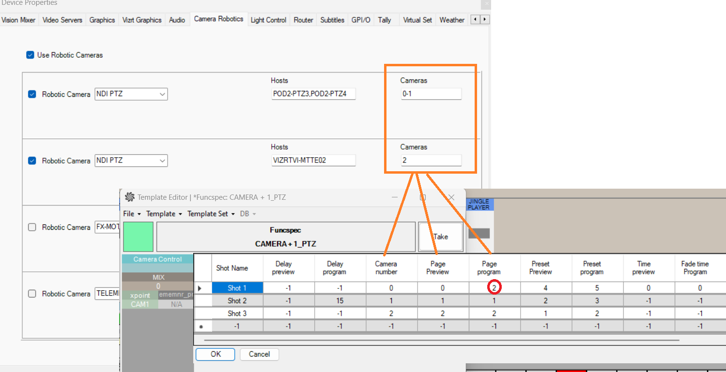726x372 pixels.
Task: Click the green color swatch square
Action: (138, 237)
